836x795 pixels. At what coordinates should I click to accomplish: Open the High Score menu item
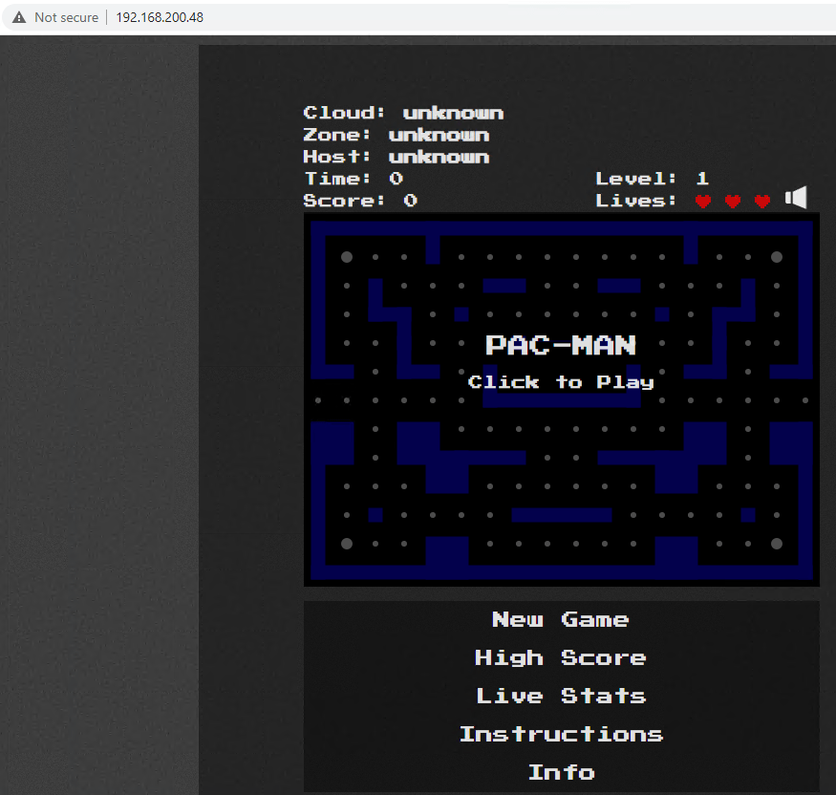point(560,657)
